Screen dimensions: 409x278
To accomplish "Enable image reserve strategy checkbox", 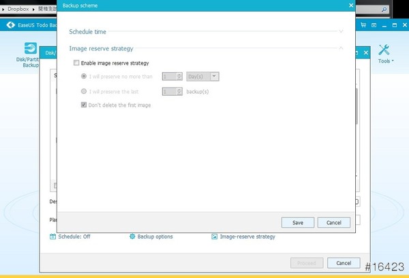I will 76,63.
